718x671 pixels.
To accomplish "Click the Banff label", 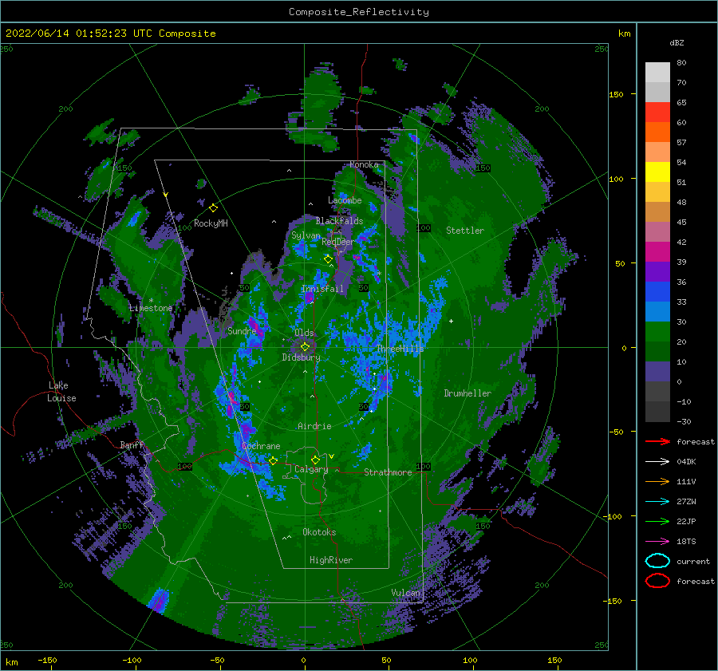I will [132, 444].
